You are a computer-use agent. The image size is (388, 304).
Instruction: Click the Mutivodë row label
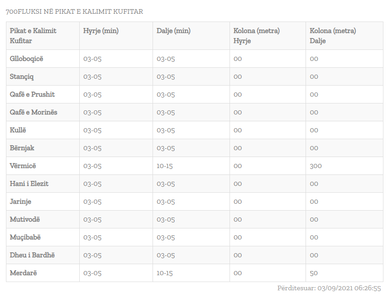coord(24,219)
